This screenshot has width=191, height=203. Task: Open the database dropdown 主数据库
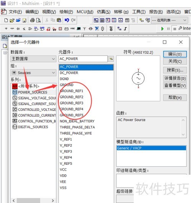tap(33, 59)
